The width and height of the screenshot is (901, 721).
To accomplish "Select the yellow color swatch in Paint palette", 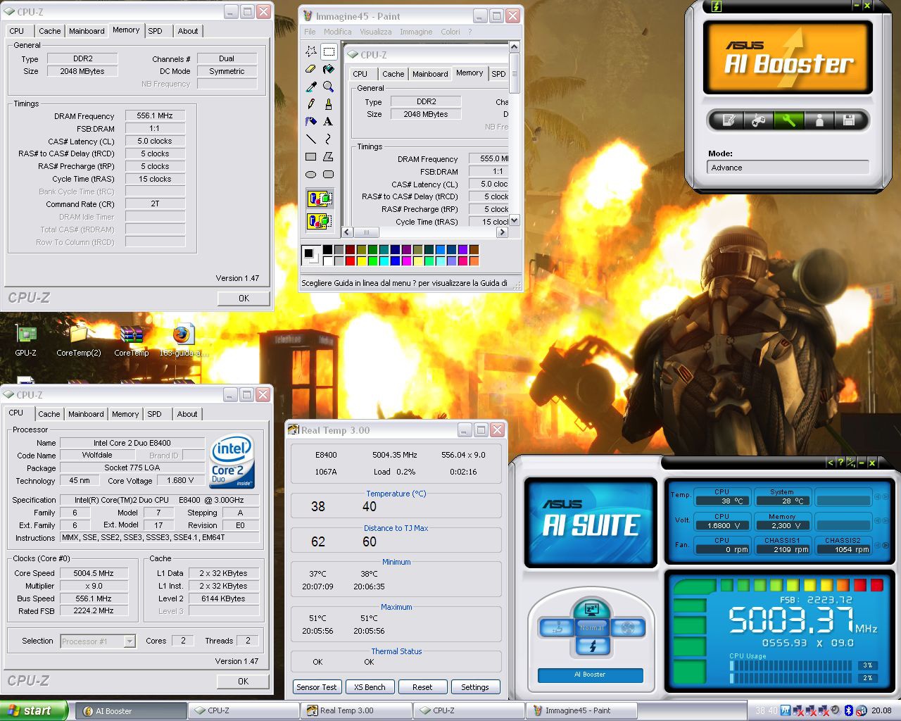I will 361,261.
